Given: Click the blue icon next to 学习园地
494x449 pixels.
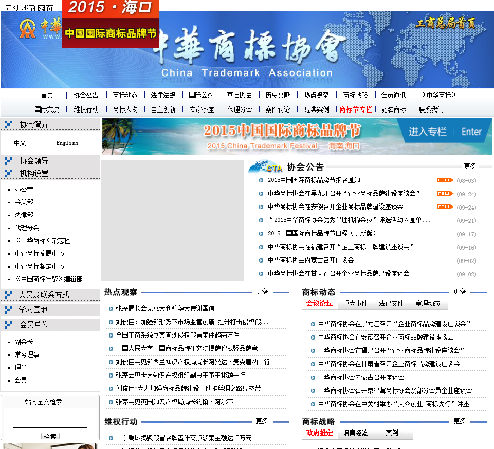Looking at the screenshot, I should (x=9, y=310).
